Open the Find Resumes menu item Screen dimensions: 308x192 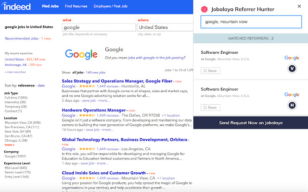click(76, 6)
